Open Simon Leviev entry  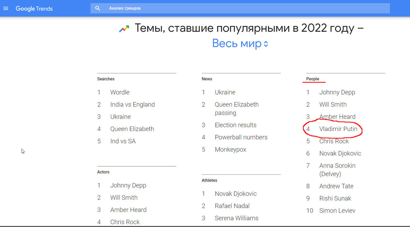[338, 211]
